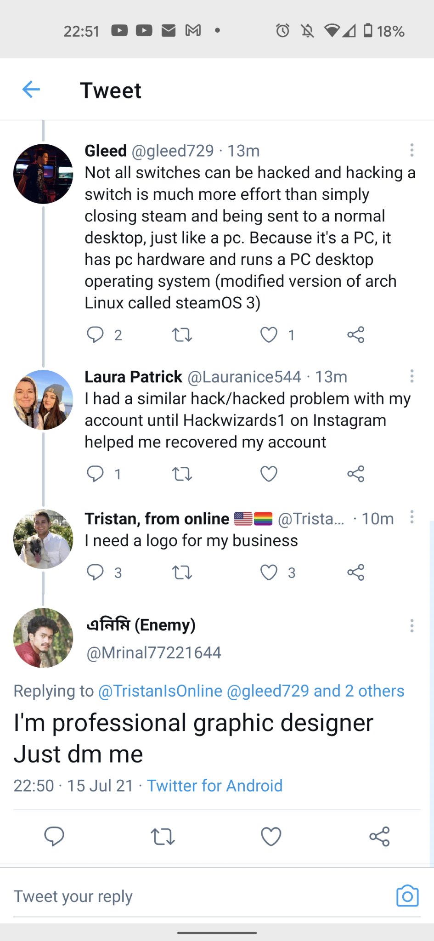Open overflow menu on Enemy's tweet
The image size is (434, 941).
pos(412,625)
